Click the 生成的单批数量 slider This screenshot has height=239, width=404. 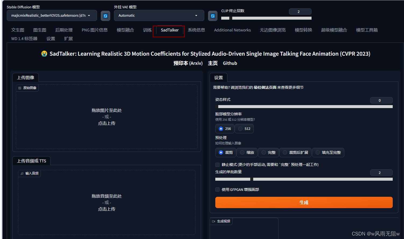click(304, 179)
